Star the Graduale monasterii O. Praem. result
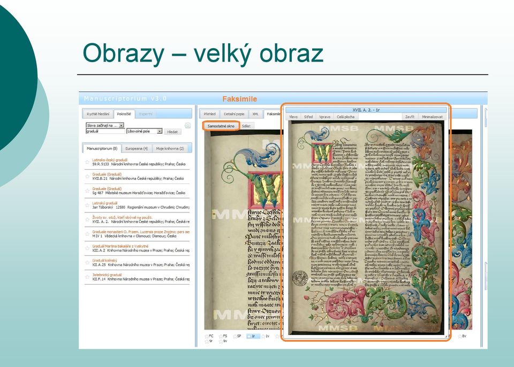The width and height of the screenshot is (514, 367). point(87,234)
